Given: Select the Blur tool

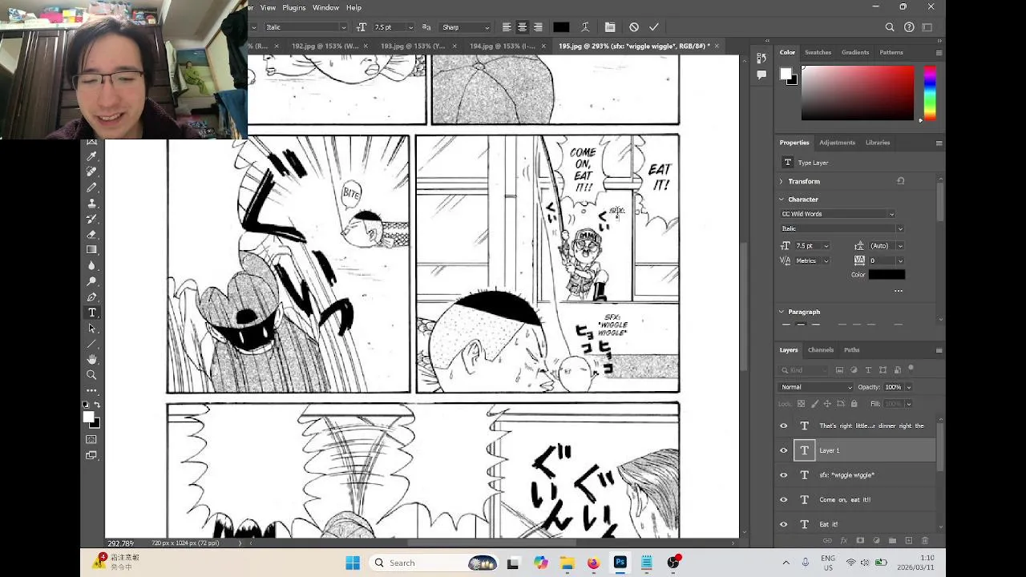Looking at the screenshot, I should pos(91,266).
